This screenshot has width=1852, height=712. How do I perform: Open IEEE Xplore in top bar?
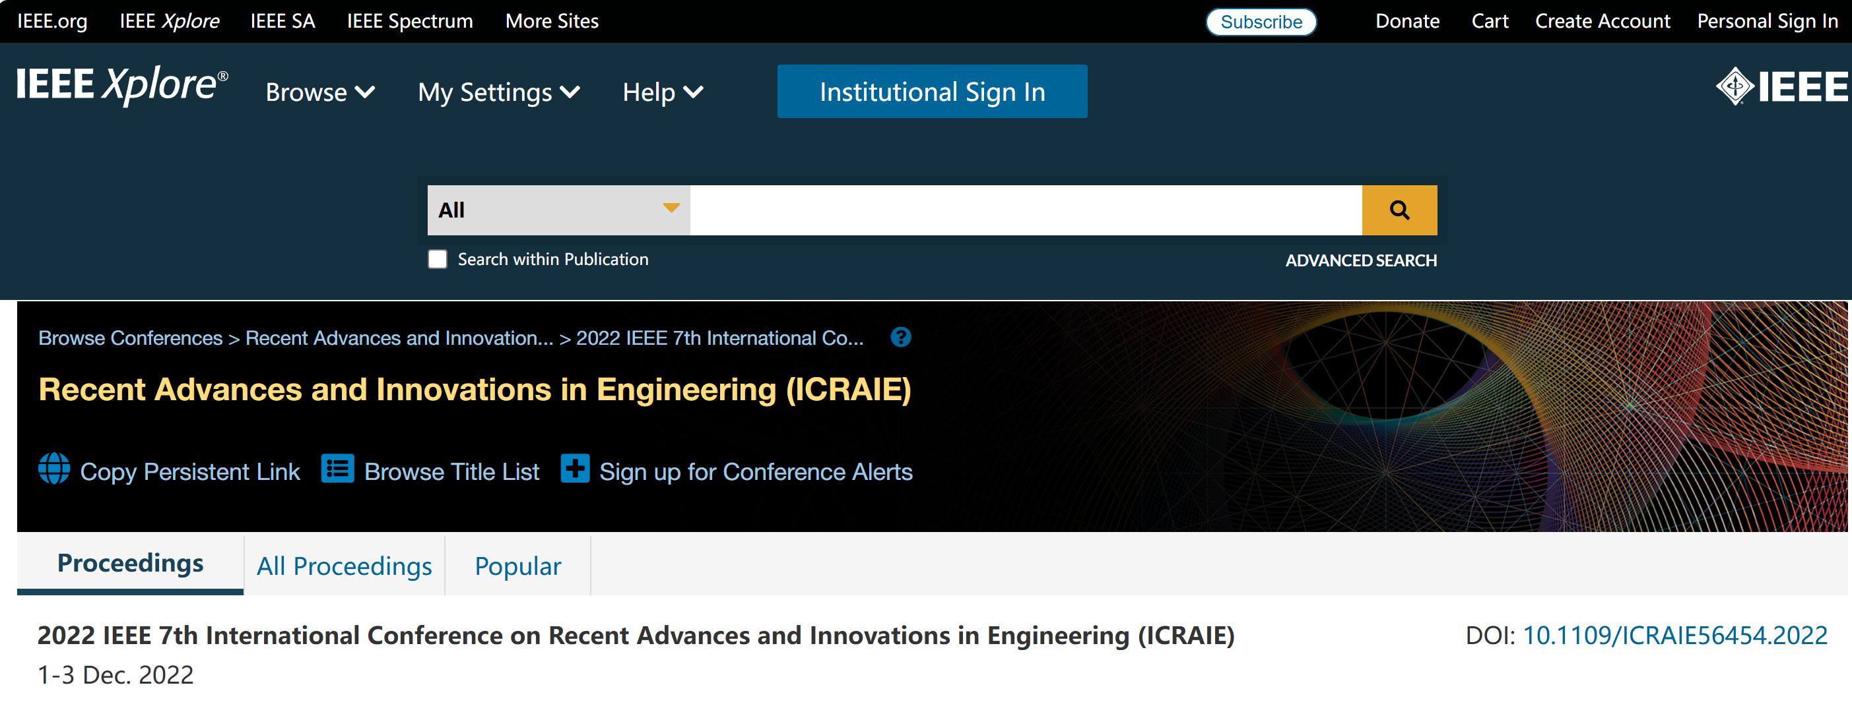click(170, 21)
